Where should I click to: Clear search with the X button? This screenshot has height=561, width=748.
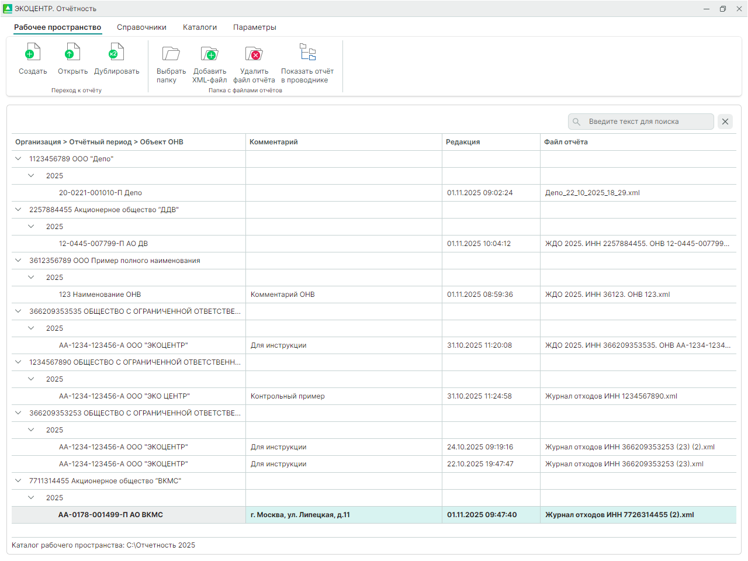(725, 122)
